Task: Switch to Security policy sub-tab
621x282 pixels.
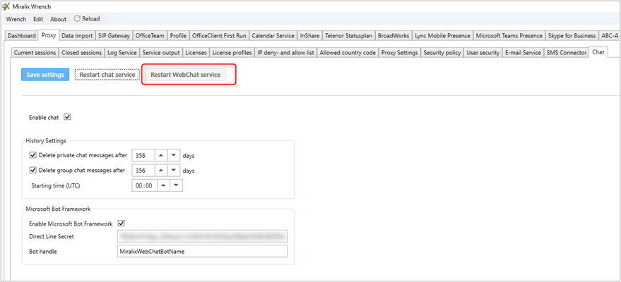Action: coord(442,53)
